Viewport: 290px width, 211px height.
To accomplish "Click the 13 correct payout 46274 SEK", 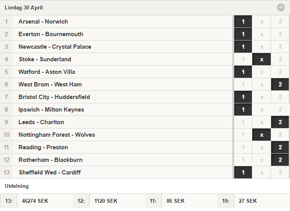I will click(35, 201).
